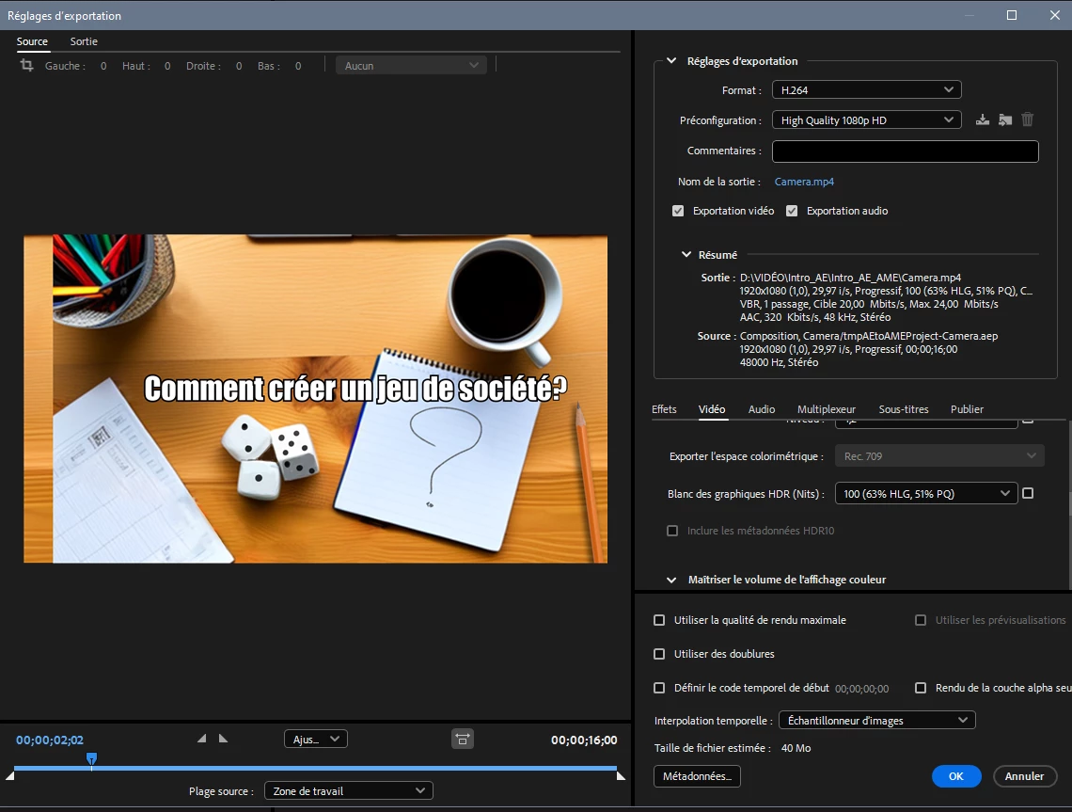Select the crop tool icon
The height and width of the screenshot is (812, 1072).
pyautogui.click(x=26, y=66)
